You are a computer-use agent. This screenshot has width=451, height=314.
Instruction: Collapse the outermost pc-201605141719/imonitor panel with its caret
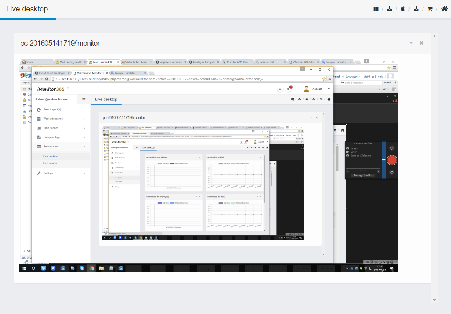(411, 43)
